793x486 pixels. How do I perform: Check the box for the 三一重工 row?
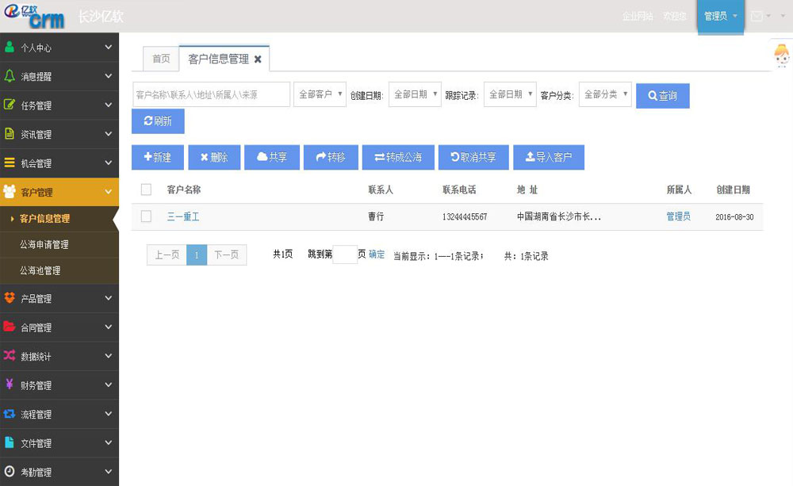(x=146, y=216)
